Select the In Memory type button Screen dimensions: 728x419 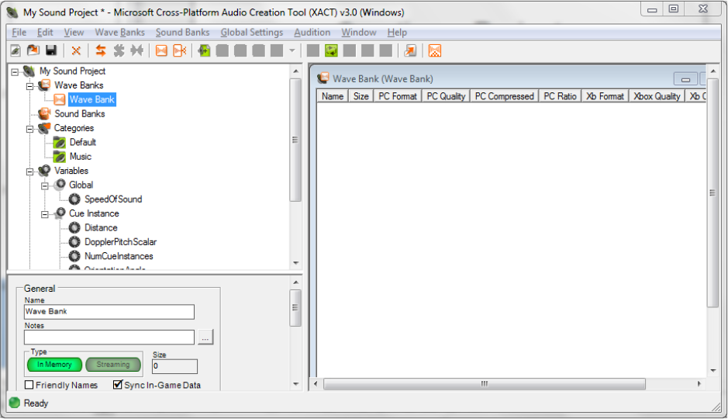[x=54, y=365]
